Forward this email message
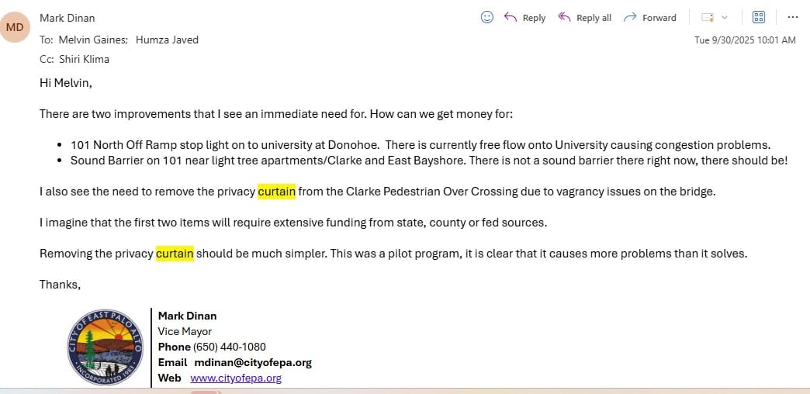Screen dimensions: 810x394 650,18
